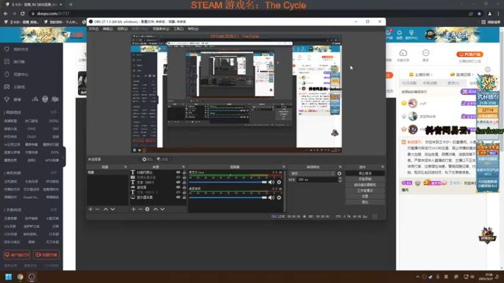Open 直播回看 chevron link

click(x=462, y=74)
